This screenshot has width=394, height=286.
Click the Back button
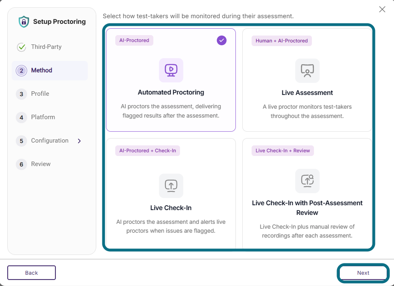click(32, 273)
